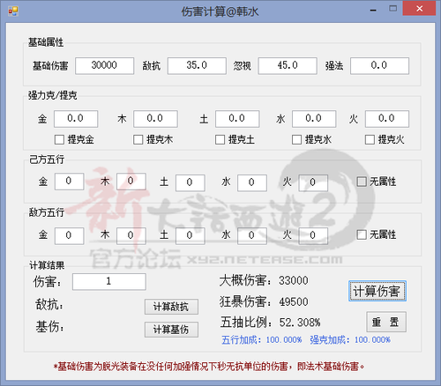The height and width of the screenshot is (386, 441).
Task: Click the 伤害计算@韩水 window title
Action: click(x=220, y=11)
